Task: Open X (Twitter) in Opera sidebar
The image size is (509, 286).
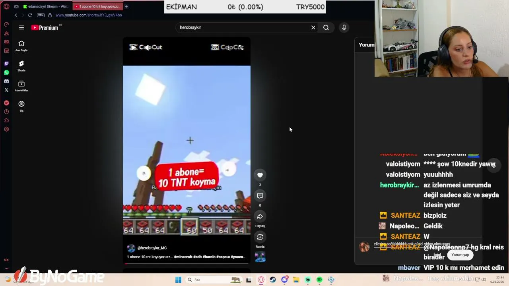Action: pos(6,90)
